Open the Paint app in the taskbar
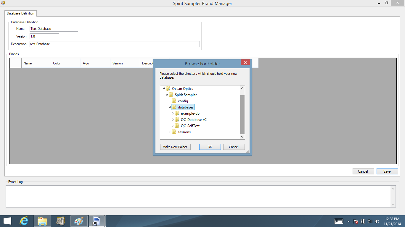Image resolution: width=405 pixels, height=227 pixels. tap(79, 221)
